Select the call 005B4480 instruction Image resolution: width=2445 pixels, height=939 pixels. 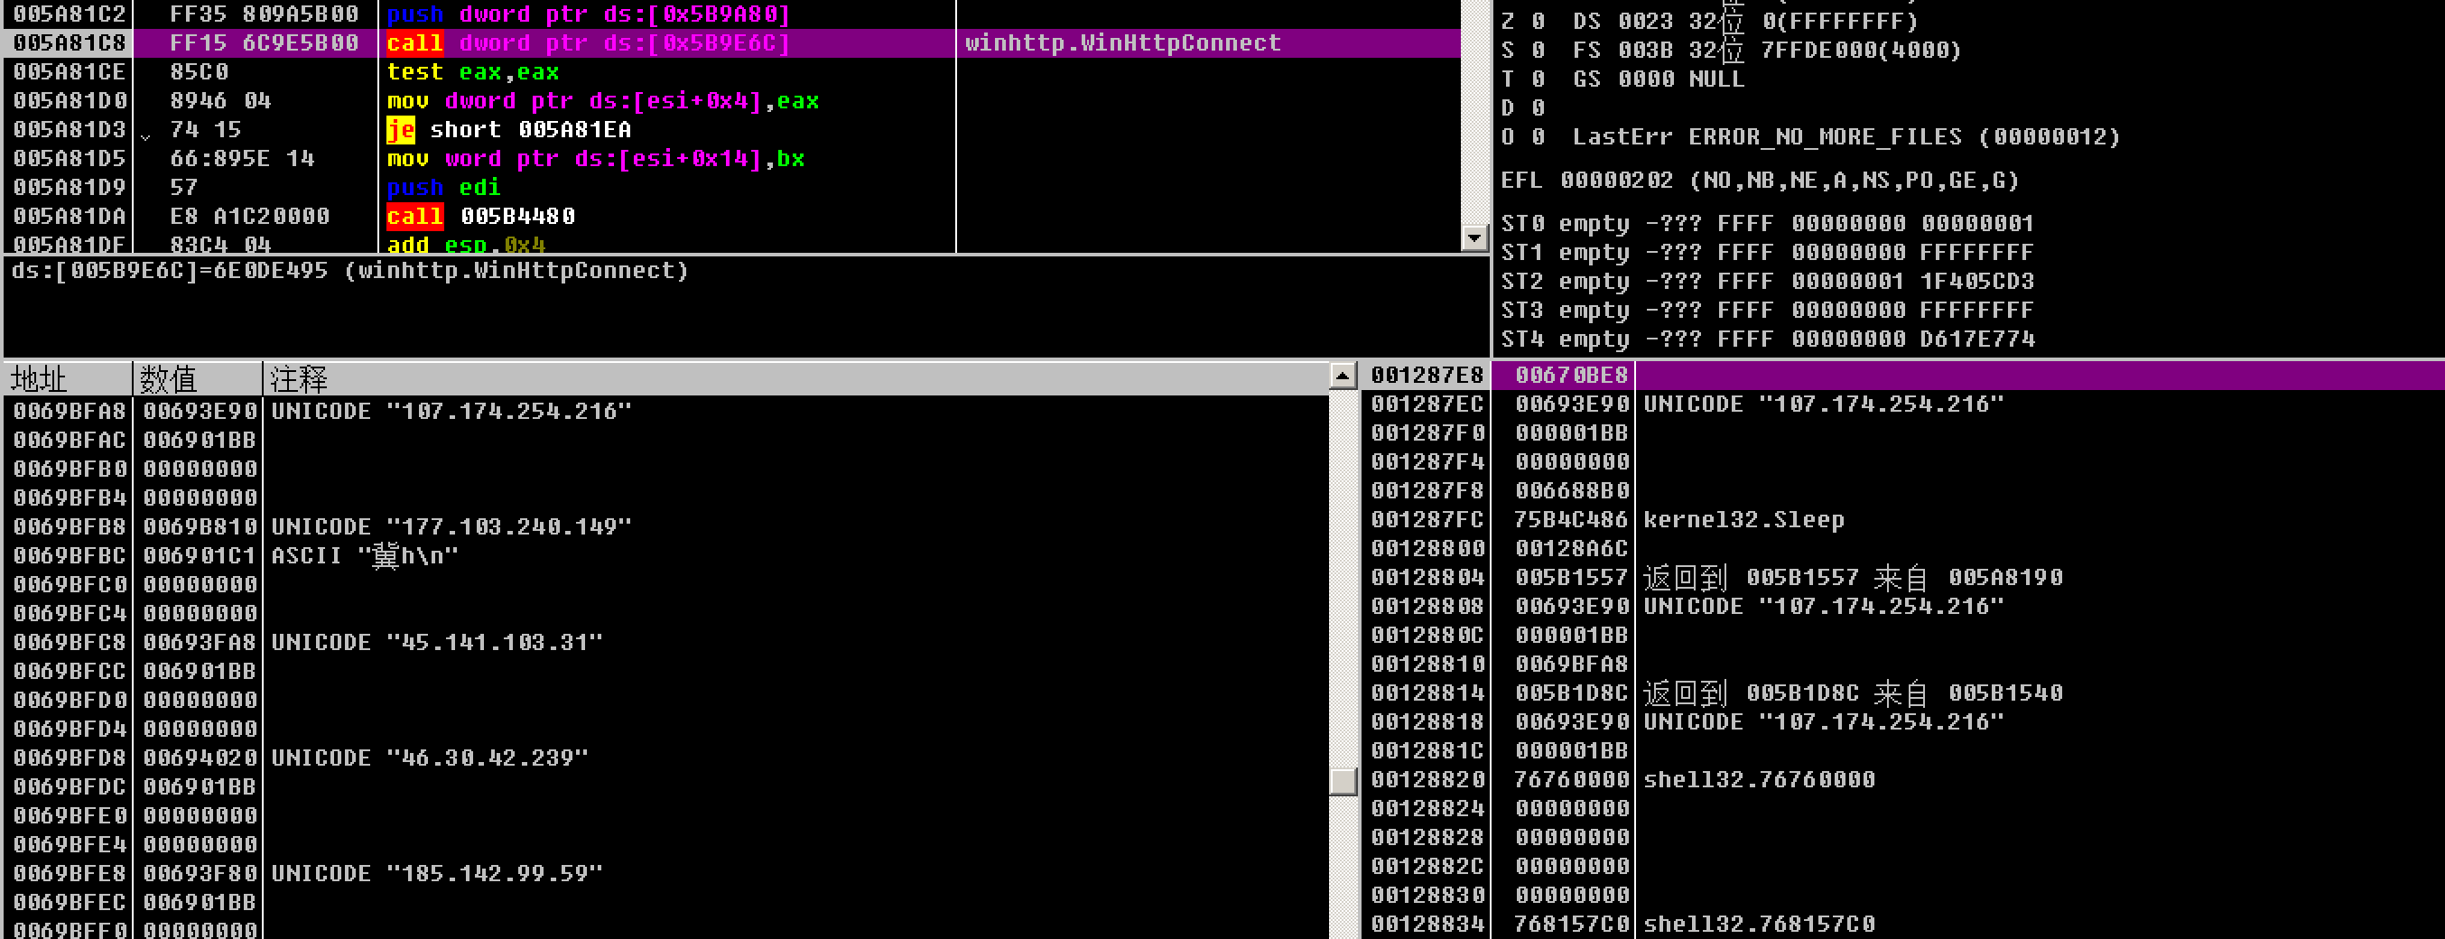(480, 216)
